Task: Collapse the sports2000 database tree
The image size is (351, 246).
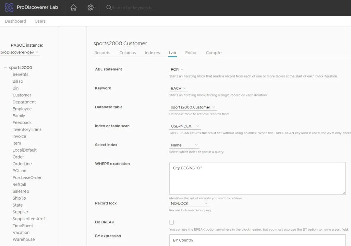Action: (5, 68)
